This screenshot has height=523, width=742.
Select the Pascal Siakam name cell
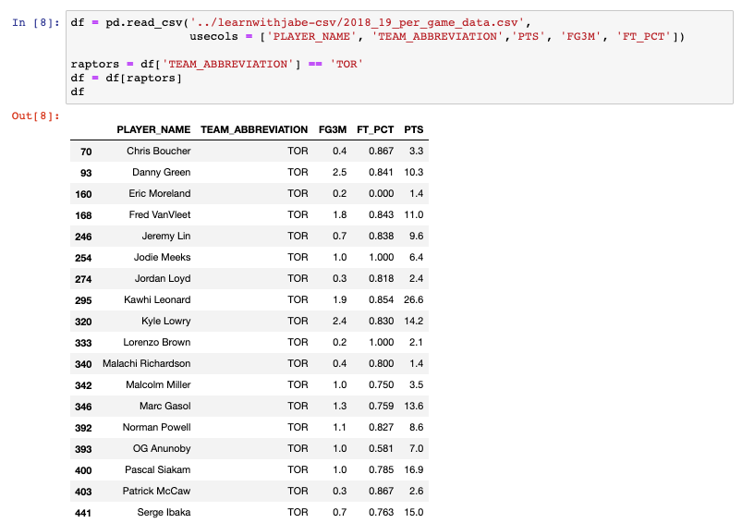pyautogui.click(x=158, y=470)
